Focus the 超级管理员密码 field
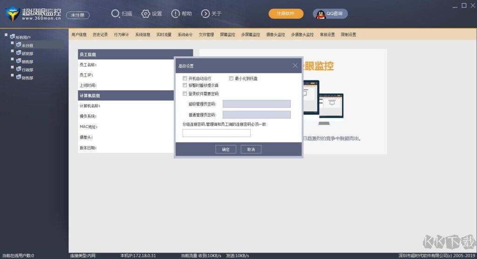Screen dimensions: 477x259 click(x=257, y=104)
